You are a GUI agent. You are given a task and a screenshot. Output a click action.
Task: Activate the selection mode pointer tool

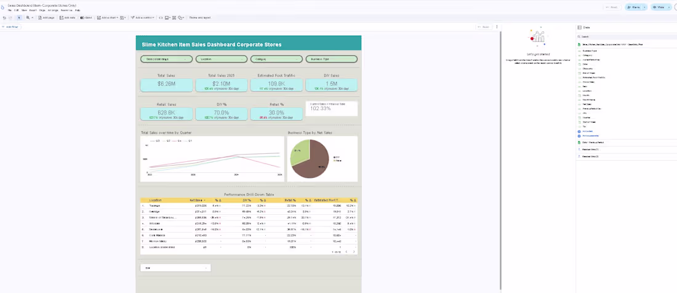coord(19,18)
